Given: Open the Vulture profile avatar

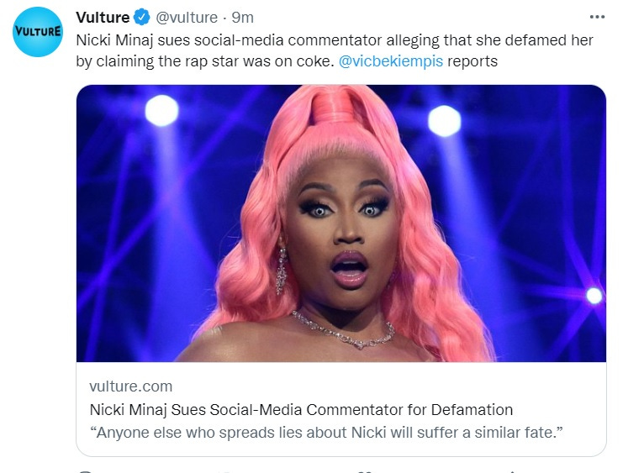Looking at the screenshot, I should pyautogui.click(x=38, y=32).
